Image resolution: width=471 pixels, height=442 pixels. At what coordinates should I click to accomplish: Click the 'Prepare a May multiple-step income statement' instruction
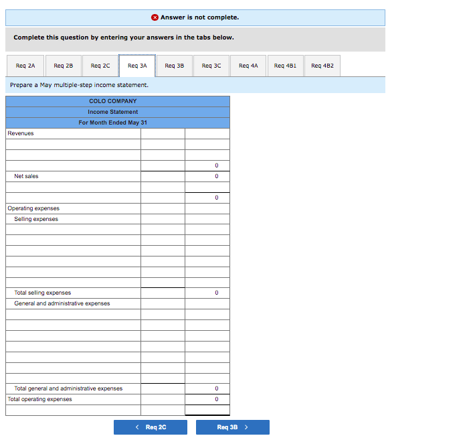point(80,85)
